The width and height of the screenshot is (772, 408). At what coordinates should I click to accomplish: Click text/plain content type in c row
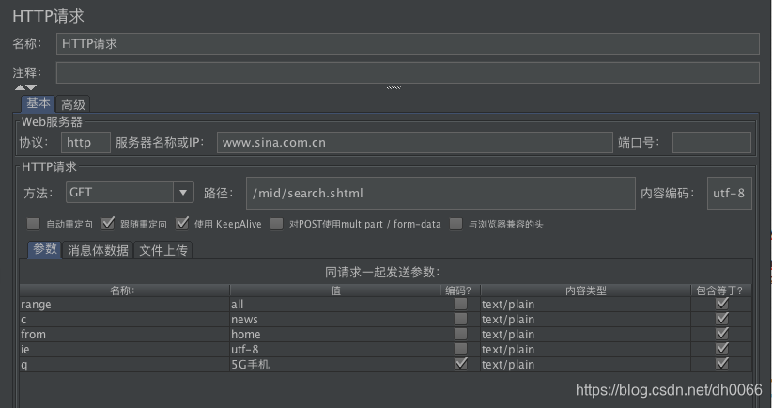pyautogui.click(x=585, y=320)
